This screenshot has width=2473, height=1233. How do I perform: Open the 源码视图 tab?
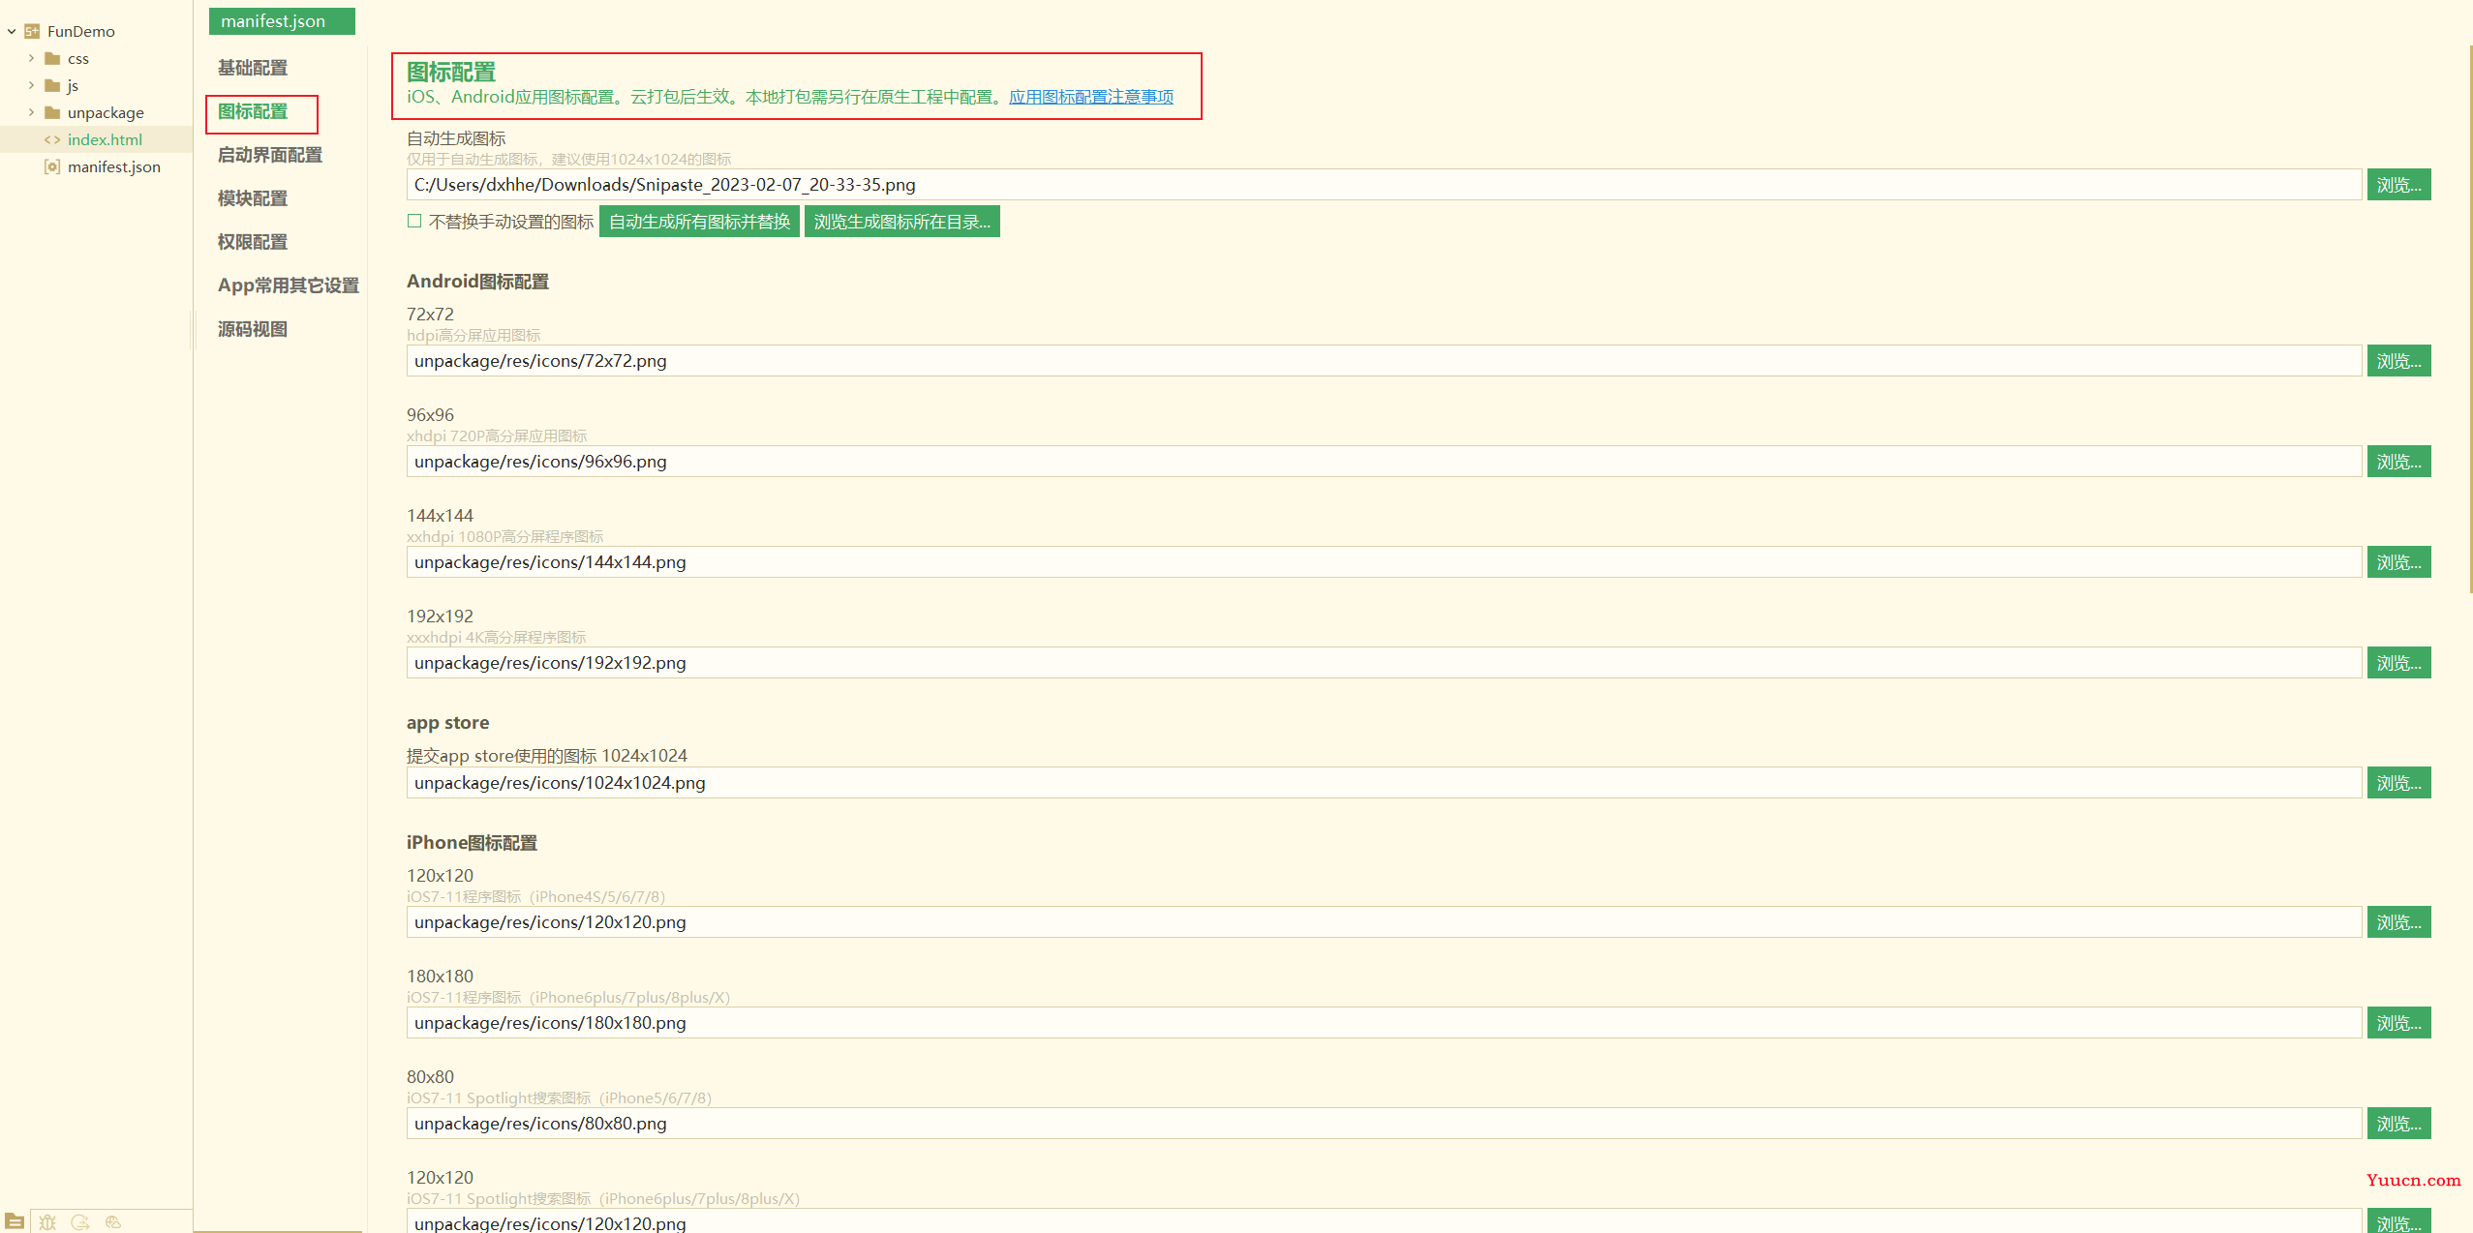[253, 329]
